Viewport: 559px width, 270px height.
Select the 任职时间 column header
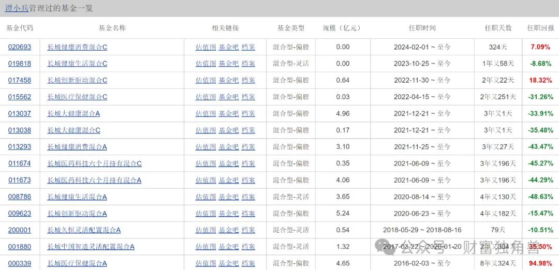point(422,28)
